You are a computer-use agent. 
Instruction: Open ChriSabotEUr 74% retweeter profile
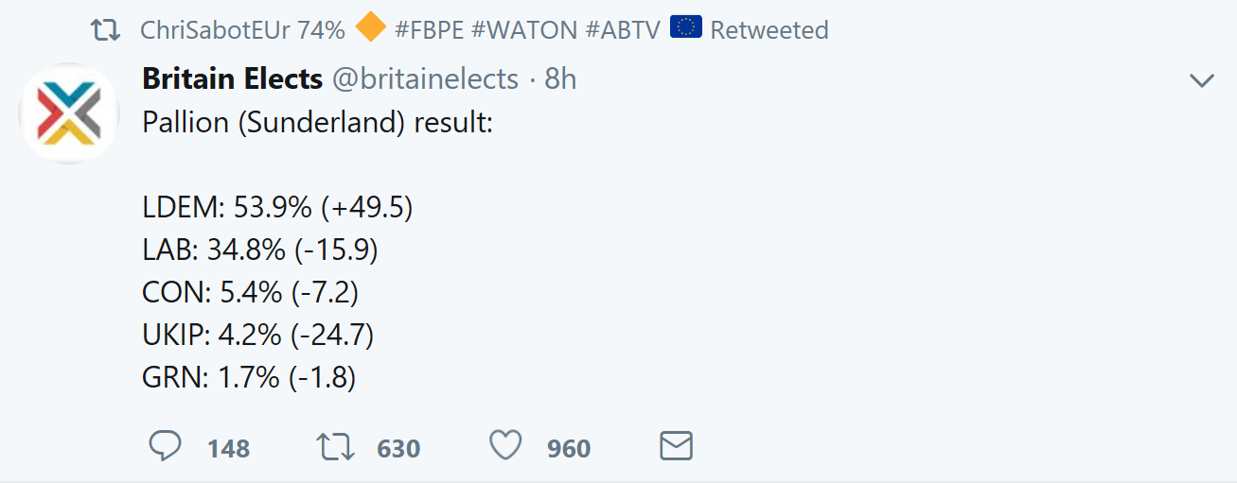(242, 30)
